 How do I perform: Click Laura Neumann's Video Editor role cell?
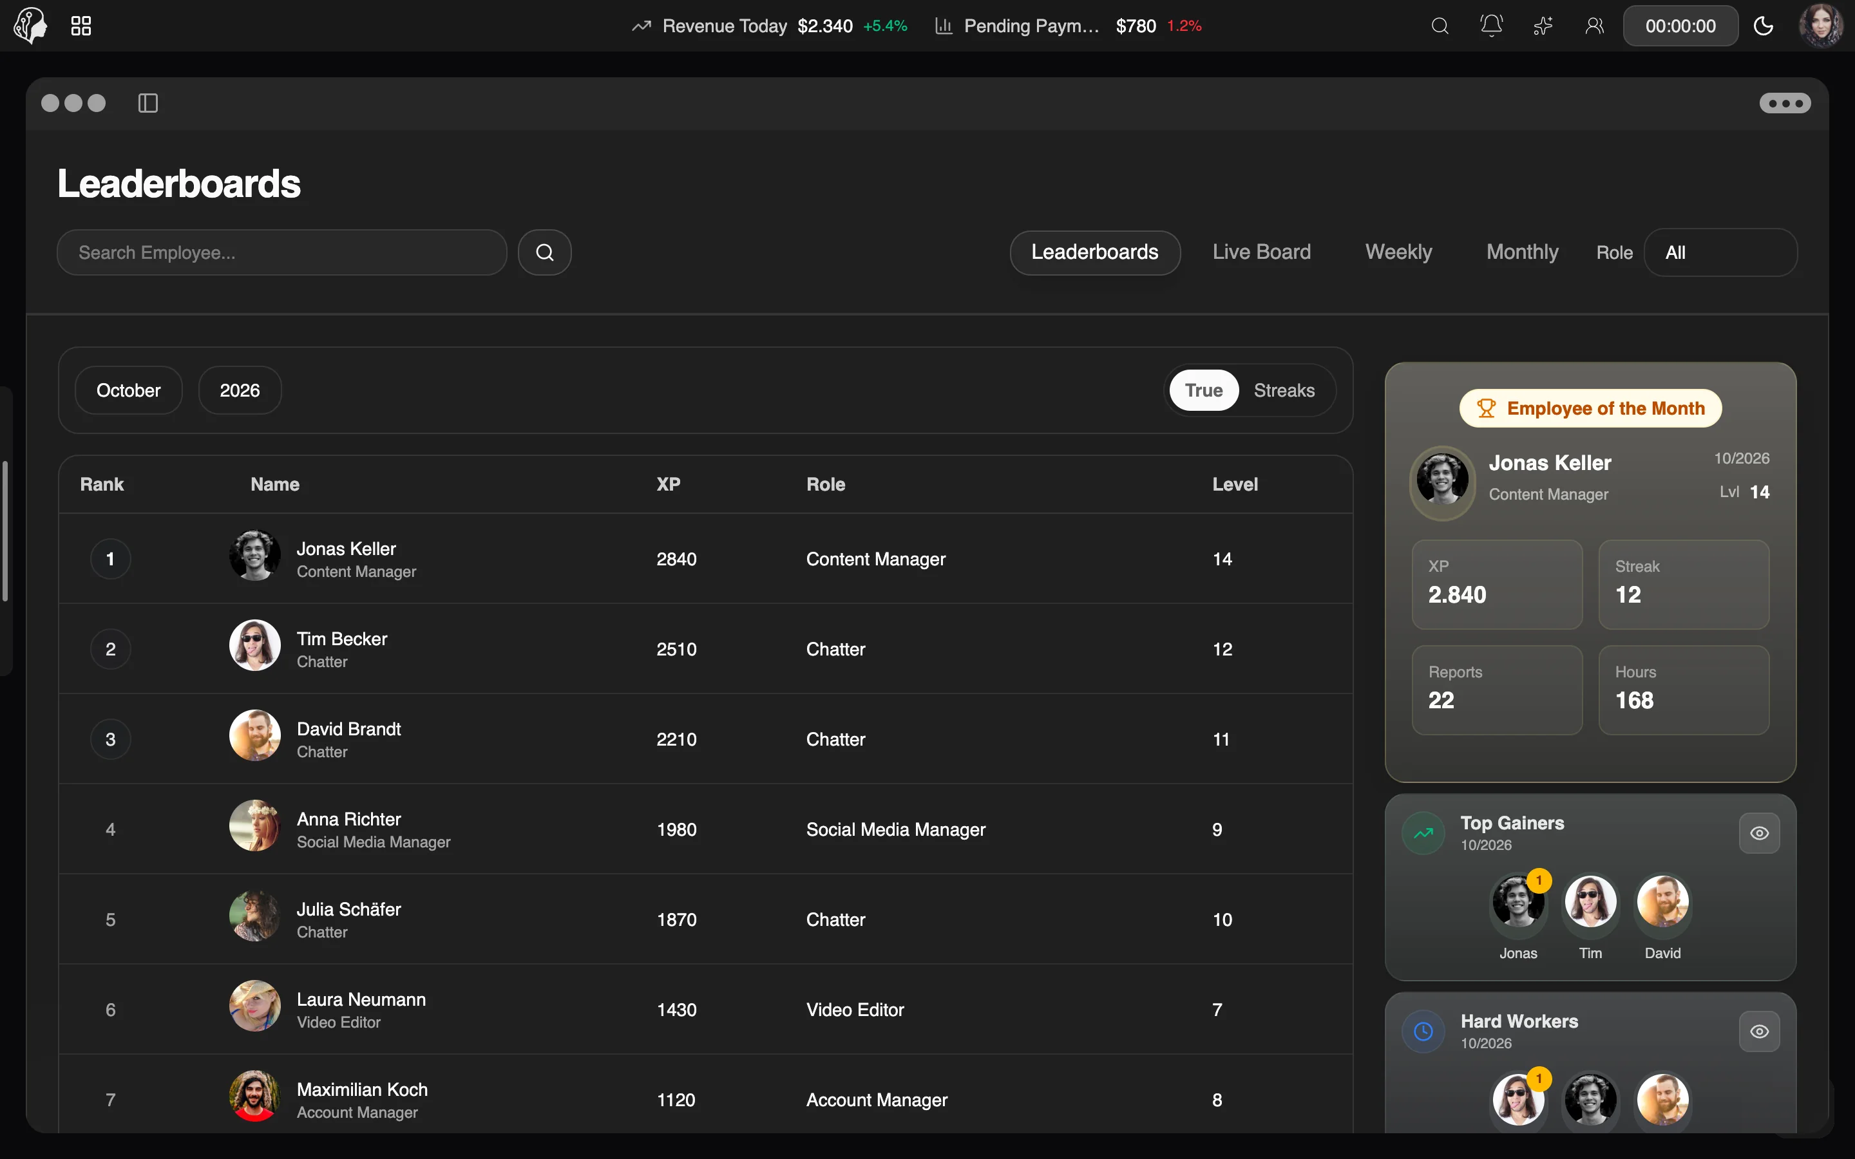pos(855,1010)
